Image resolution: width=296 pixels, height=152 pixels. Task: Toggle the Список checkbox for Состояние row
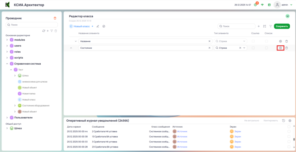click(267, 48)
